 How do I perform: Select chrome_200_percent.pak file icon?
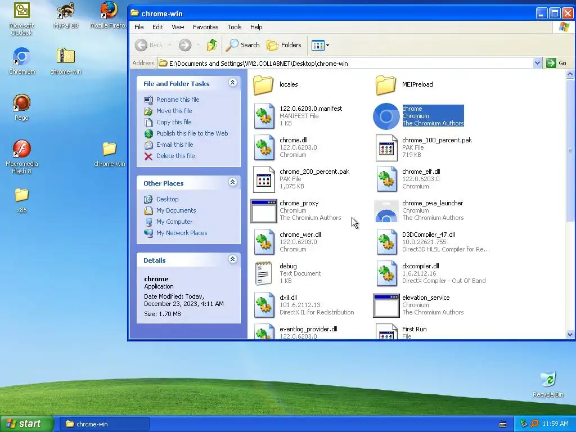[x=264, y=179]
